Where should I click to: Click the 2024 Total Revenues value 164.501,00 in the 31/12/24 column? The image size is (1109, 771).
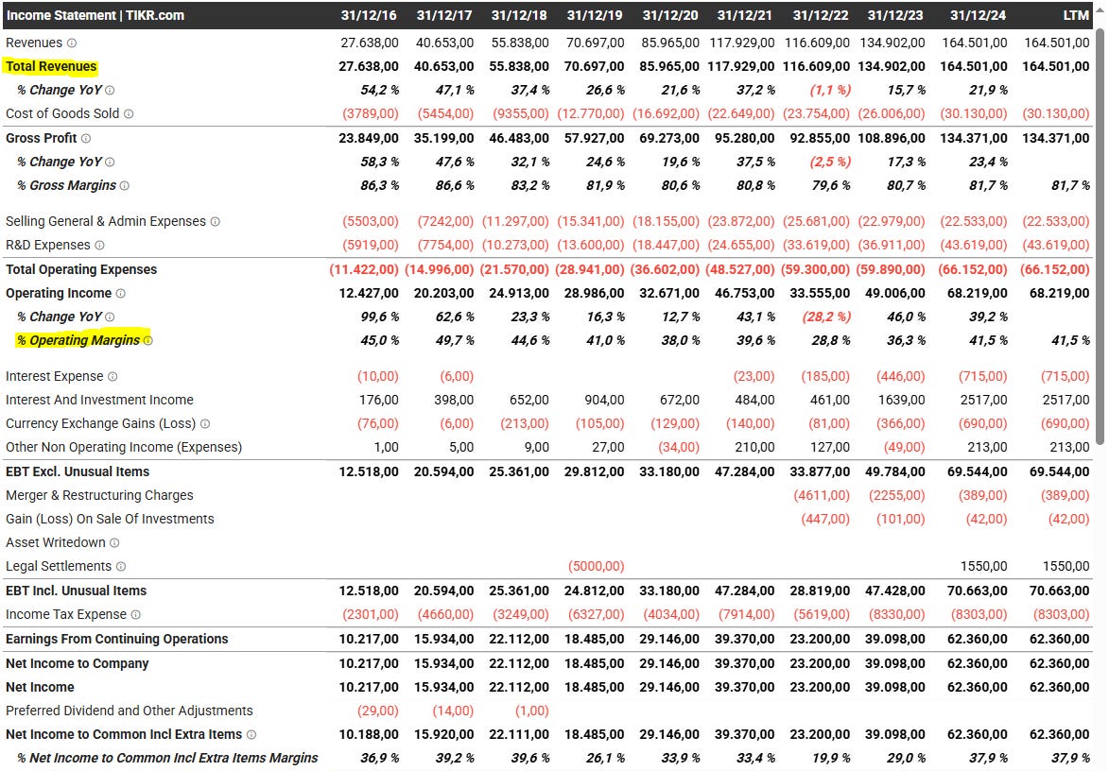tap(973, 66)
